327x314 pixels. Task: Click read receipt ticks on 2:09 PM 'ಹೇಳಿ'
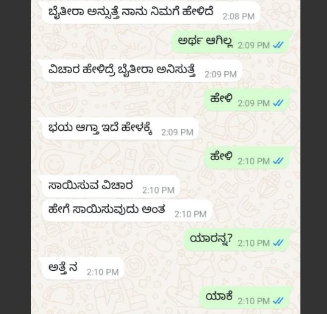278,103
